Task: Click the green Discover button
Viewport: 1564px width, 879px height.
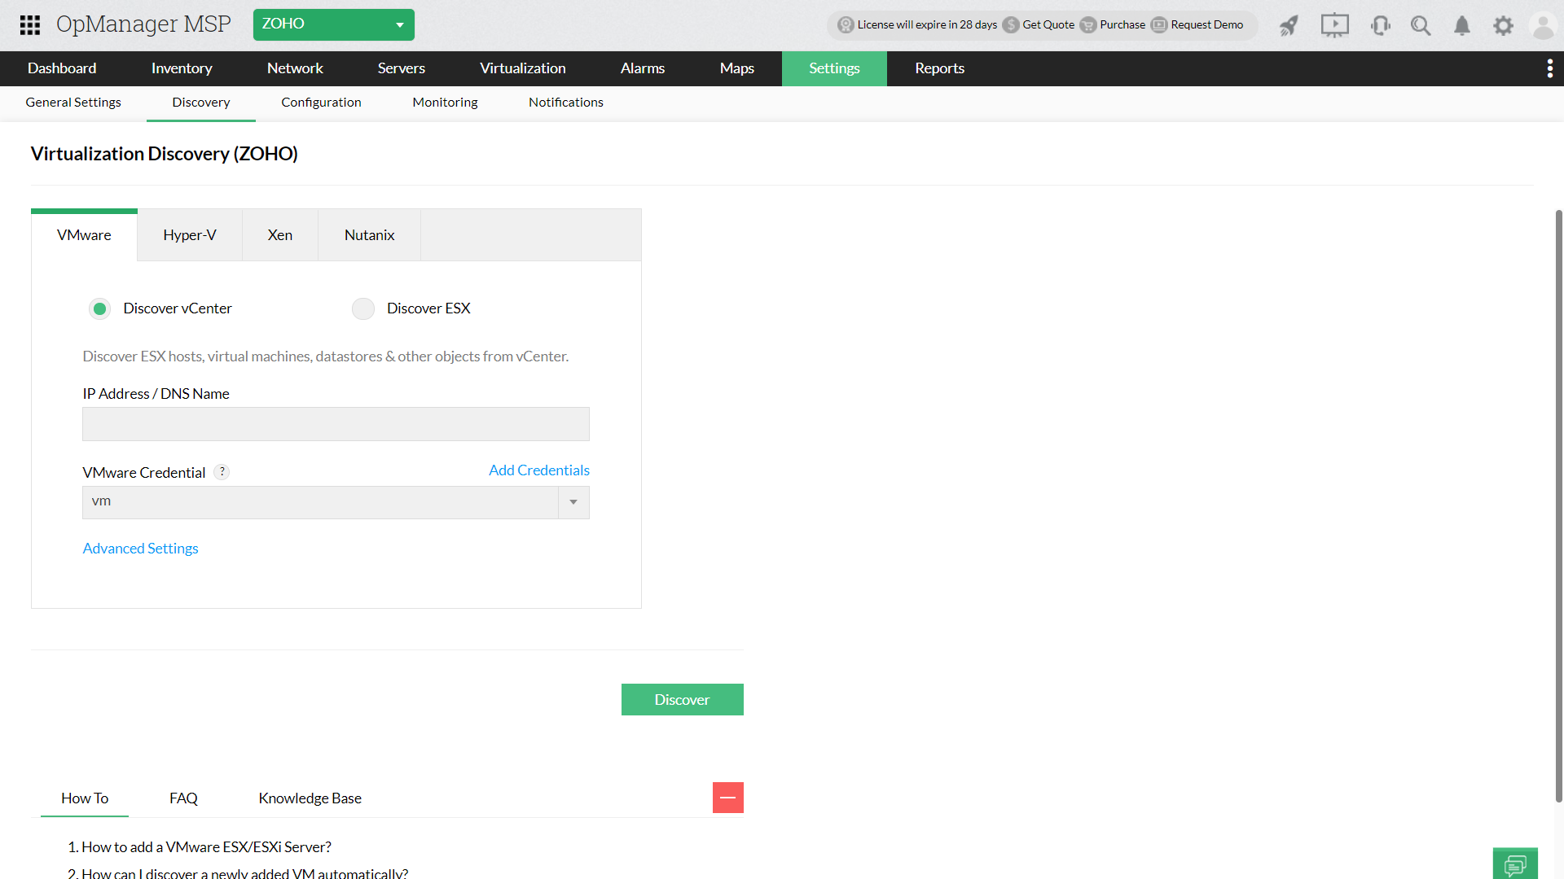Action: (682, 699)
